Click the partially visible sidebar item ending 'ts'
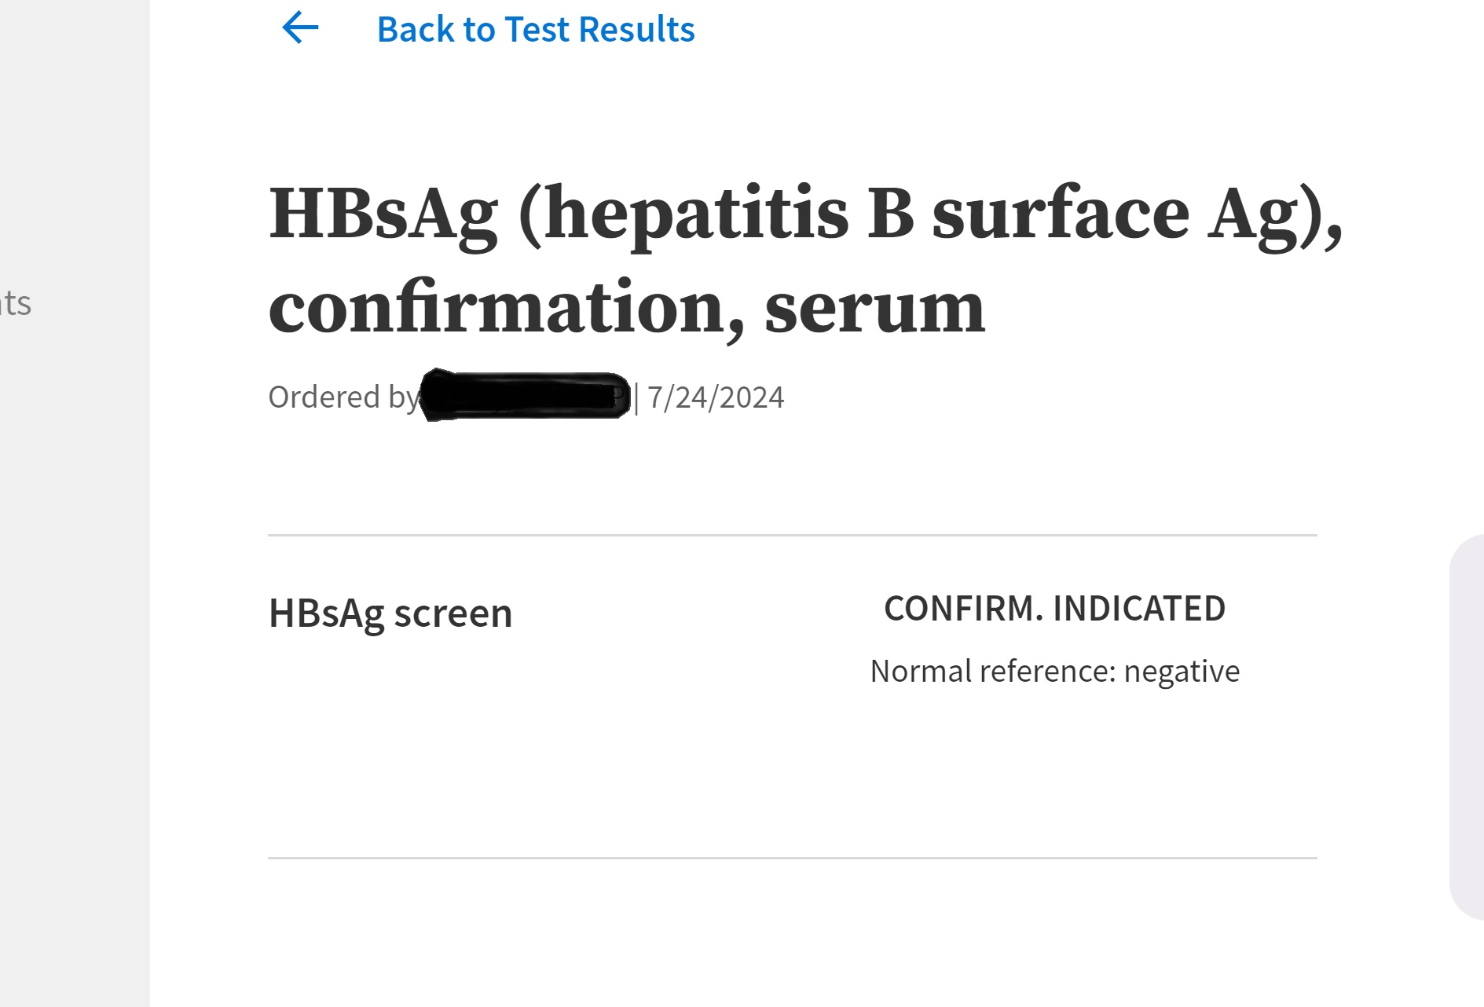Screen dimensions: 1484x1007 tap(16, 304)
